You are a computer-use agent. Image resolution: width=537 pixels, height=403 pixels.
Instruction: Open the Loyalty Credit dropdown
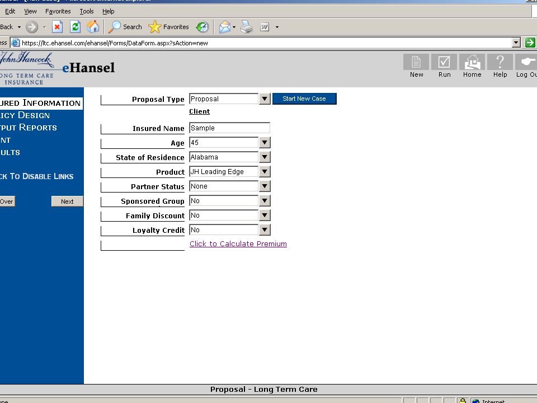click(265, 229)
